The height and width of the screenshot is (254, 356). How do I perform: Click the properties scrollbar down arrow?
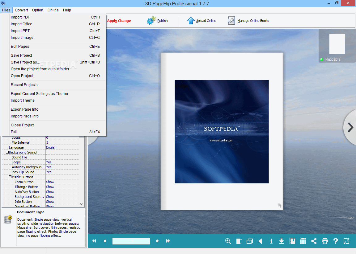tap(82, 204)
